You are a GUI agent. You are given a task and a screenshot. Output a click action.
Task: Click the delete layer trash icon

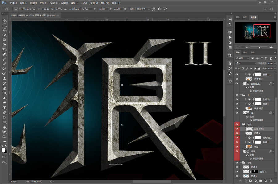(271, 181)
